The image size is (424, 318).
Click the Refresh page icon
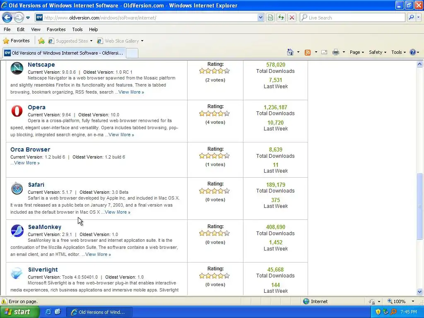click(x=281, y=17)
